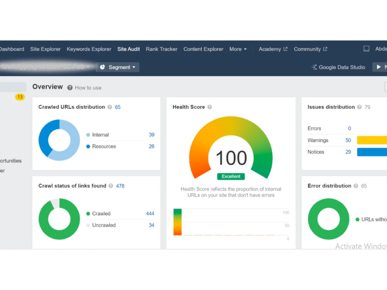Open the Errors count 0
The width and height of the screenshot is (387, 290).
(349, 128)
